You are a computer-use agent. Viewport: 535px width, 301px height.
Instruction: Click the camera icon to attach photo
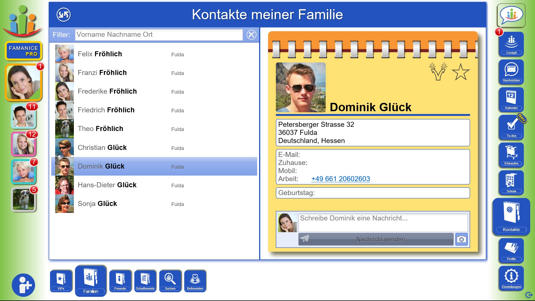[461, 239]
